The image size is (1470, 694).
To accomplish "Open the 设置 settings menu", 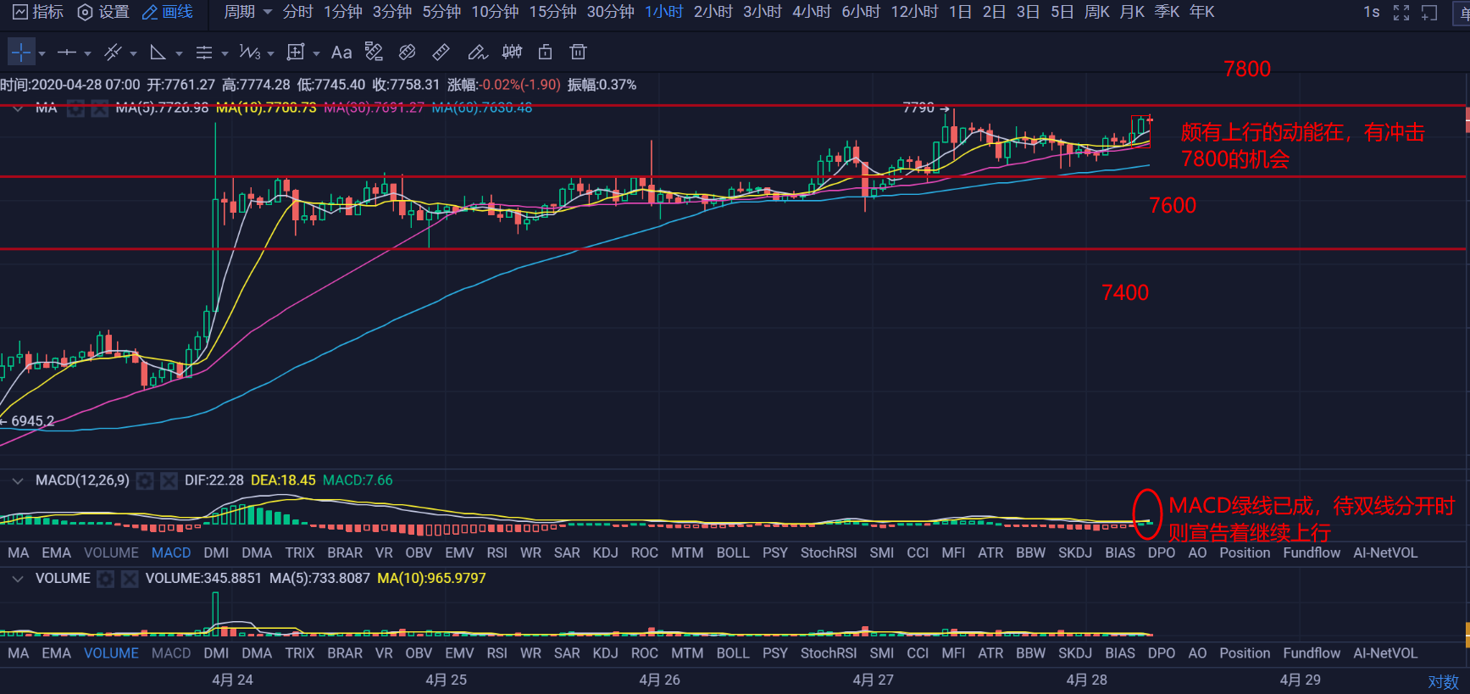I will pyautogui.click(x=103, y=12).
